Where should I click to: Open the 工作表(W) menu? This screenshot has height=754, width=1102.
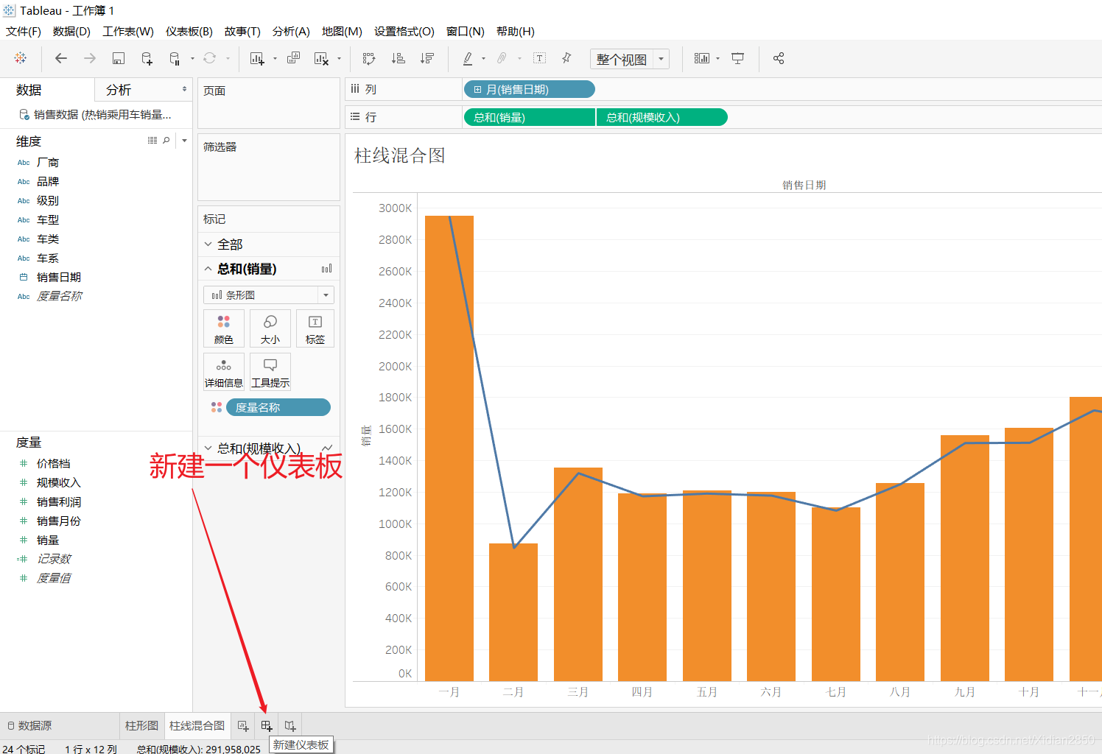[x=128, y=31]
